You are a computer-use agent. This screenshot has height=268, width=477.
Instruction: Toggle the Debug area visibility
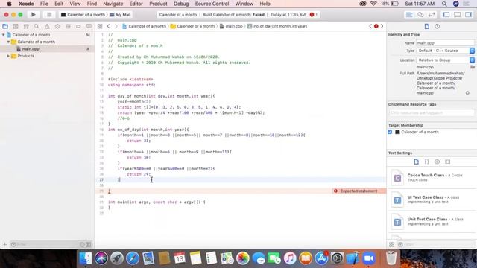pyautogui.click(x=457, y=15)
